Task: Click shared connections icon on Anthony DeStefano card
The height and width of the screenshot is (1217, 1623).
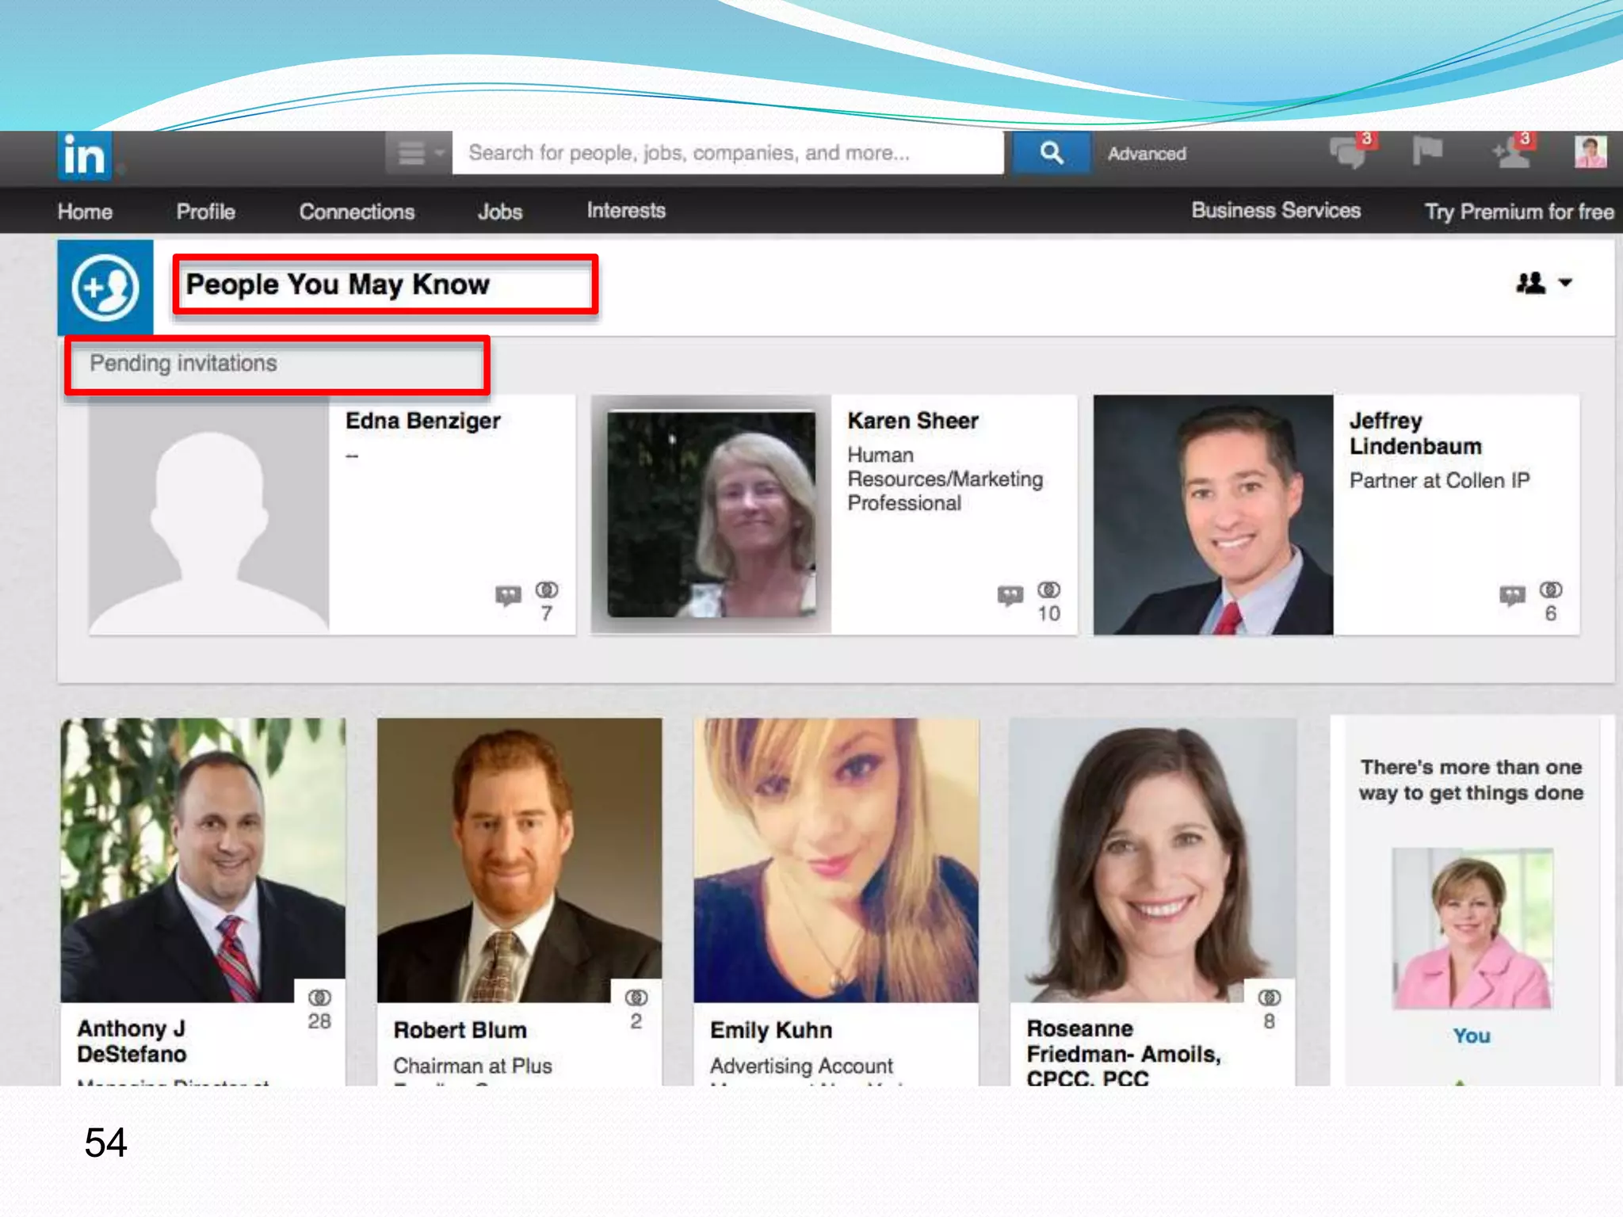Action: tap(319, 998)
